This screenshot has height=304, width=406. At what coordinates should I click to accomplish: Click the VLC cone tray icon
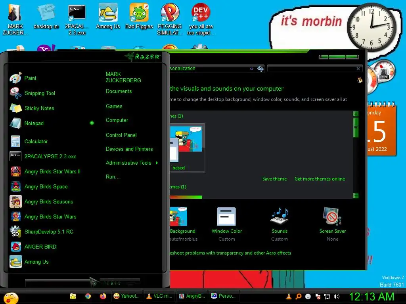[x=289, y=296]
